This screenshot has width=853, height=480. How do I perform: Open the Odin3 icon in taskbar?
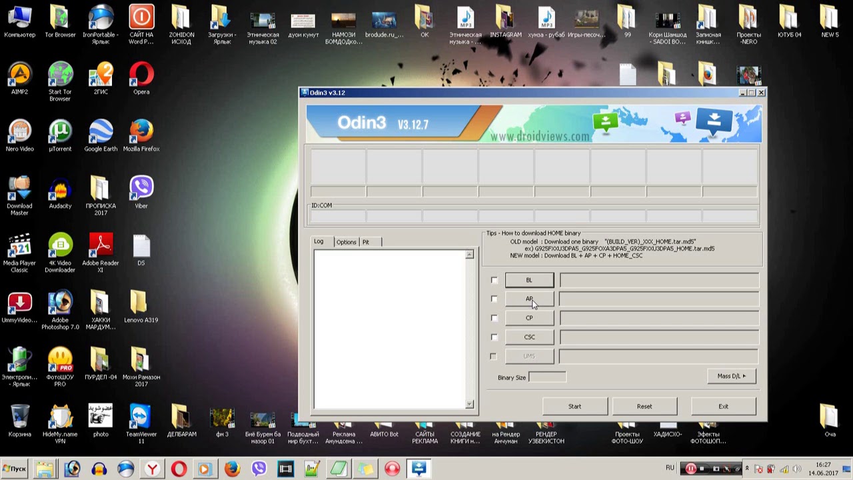tap(419, 469)
